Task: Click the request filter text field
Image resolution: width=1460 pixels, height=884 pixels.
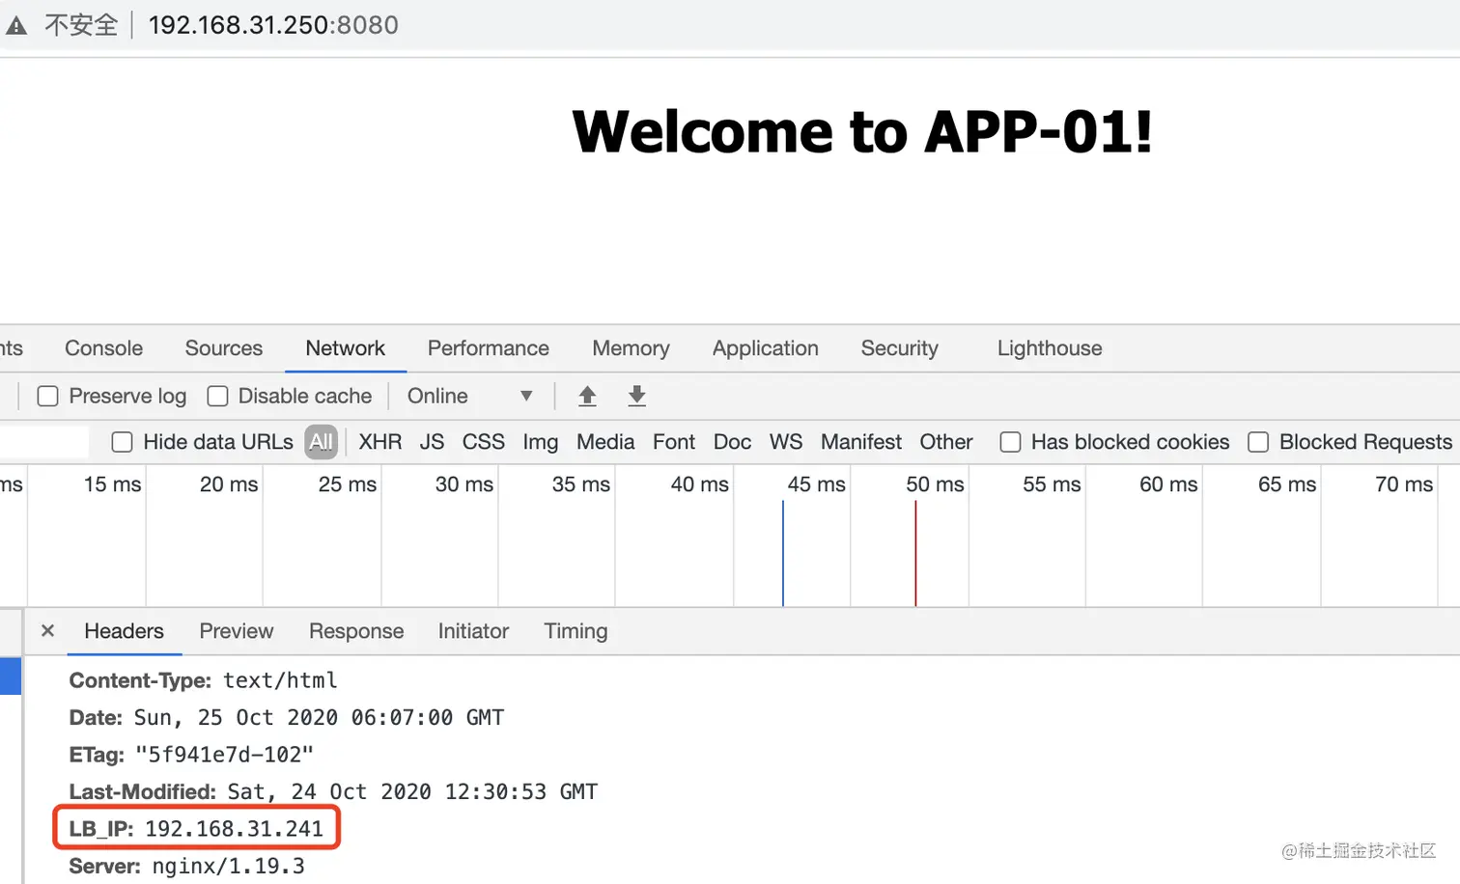Action: [x=43, y=442]
